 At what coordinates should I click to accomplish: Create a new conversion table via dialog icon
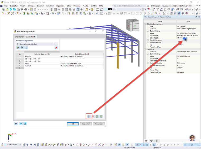point(18,48)
